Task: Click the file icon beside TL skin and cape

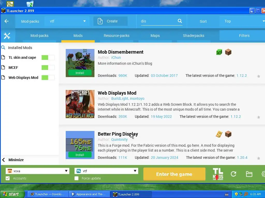Action: [3, 57]
